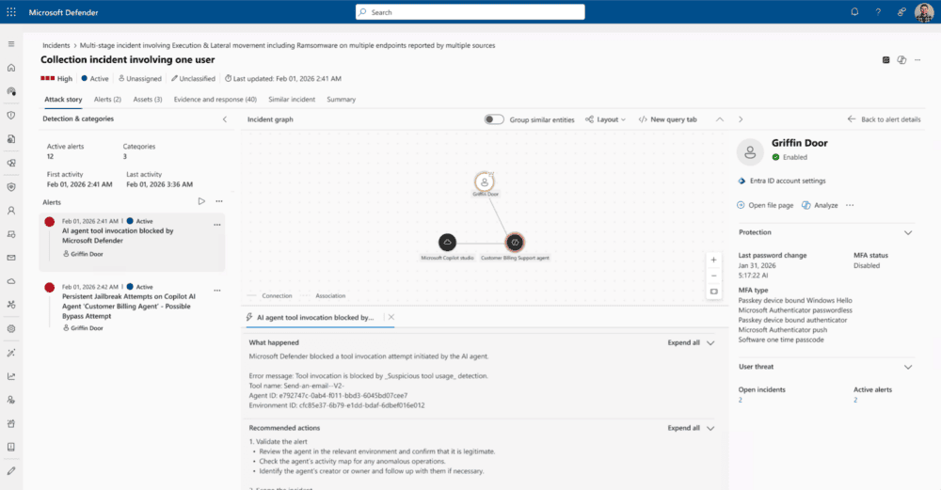941x490 pixels.
Task: Open the Layout dropdown
Action: pyautogui.click(x=605, y=119)
